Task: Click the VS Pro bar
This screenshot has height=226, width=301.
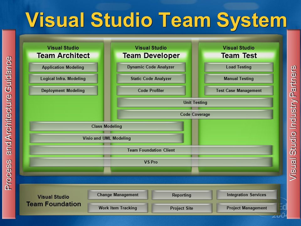Action: pyautogui.click(x=151, y=162)
